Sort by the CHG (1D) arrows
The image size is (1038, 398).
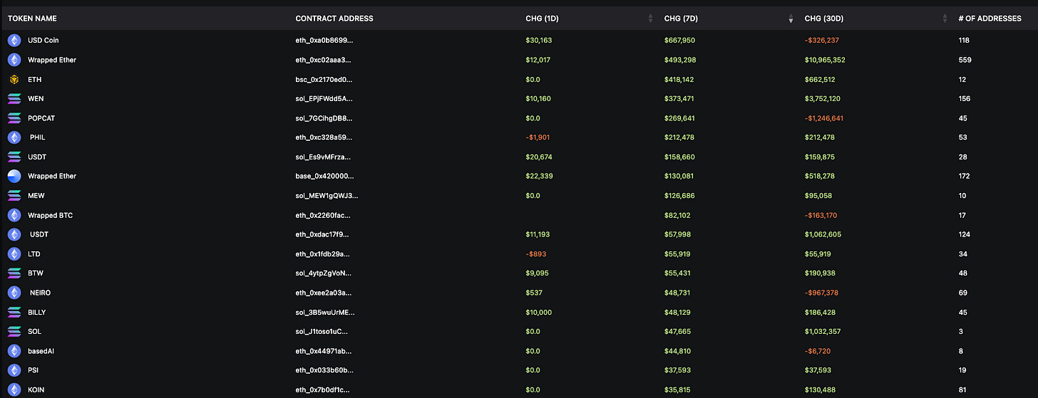pos(650,19)
